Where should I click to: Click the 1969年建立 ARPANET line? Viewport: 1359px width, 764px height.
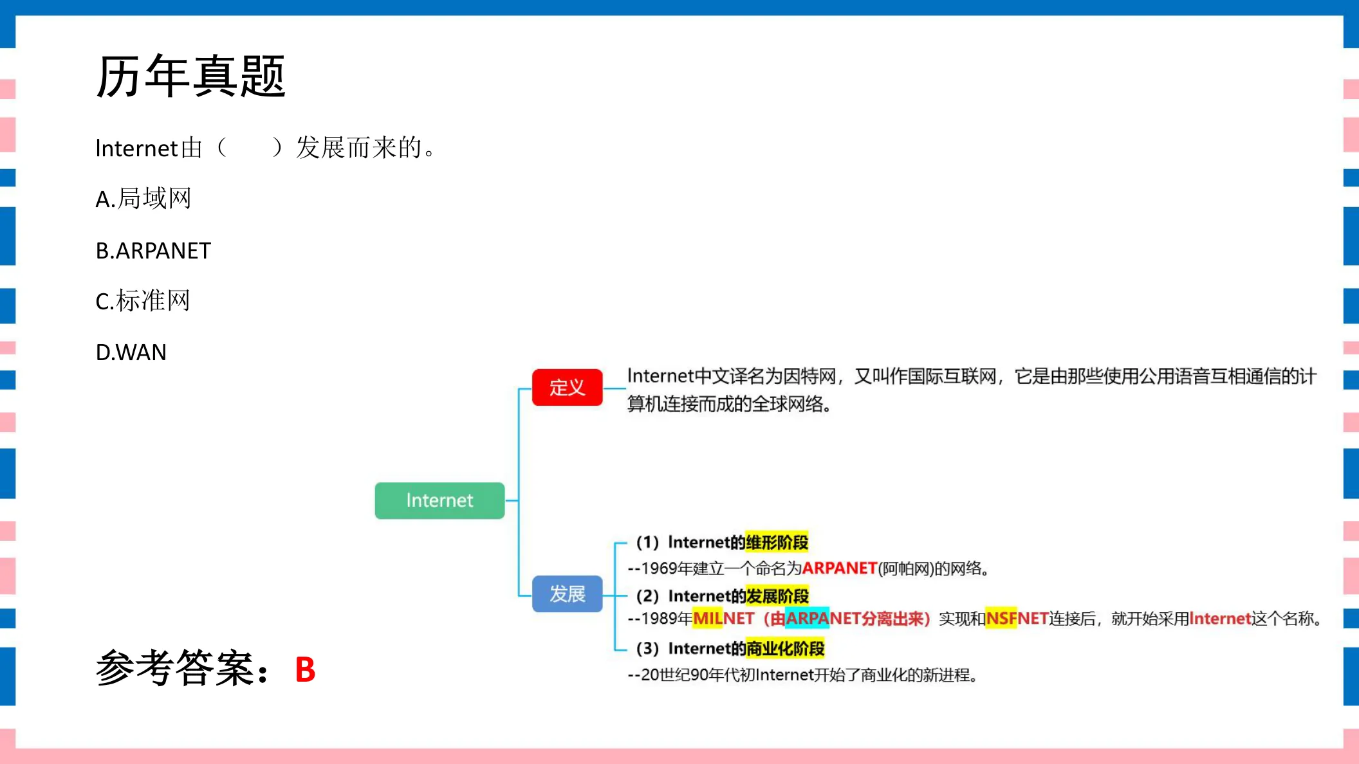click(x=808, y=568)
